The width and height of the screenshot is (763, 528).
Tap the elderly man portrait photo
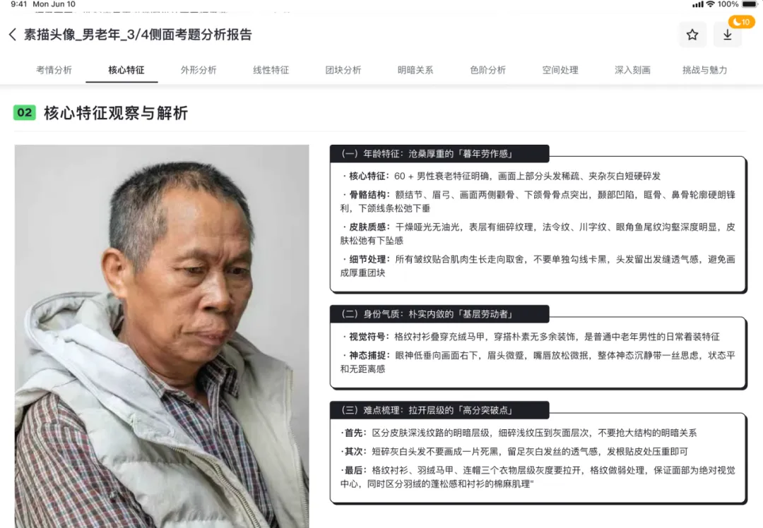pos(162,337)
